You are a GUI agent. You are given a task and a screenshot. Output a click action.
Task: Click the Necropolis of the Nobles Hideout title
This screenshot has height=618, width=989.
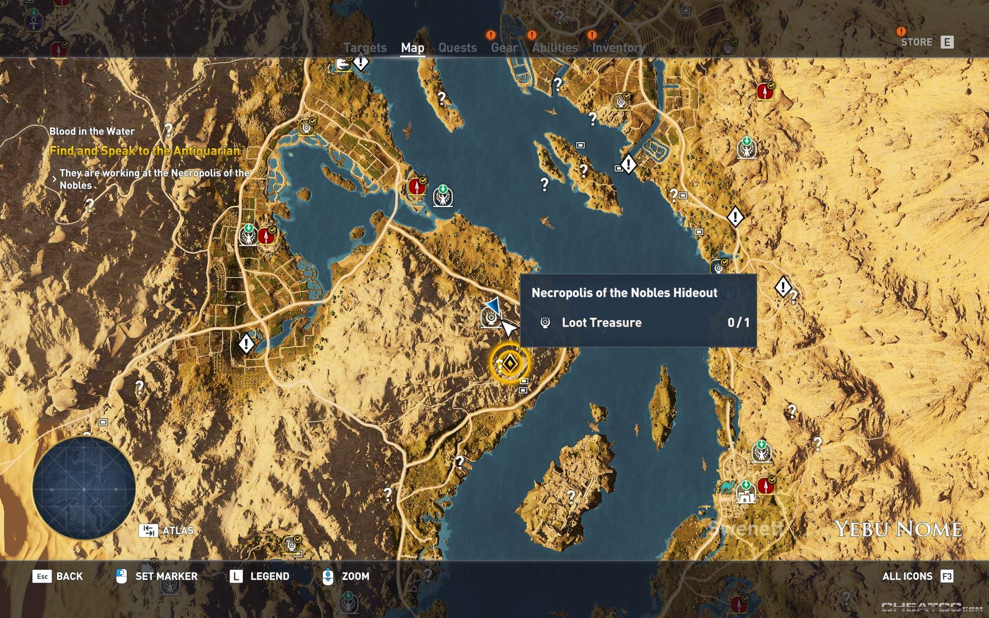pyautogui.click(x=624, y=293)
